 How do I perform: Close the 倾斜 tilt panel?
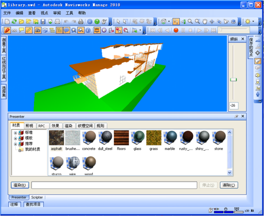pos(243,39)
